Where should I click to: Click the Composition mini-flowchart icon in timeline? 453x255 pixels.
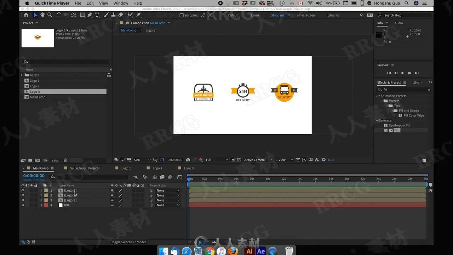click(x=135, y=177)
